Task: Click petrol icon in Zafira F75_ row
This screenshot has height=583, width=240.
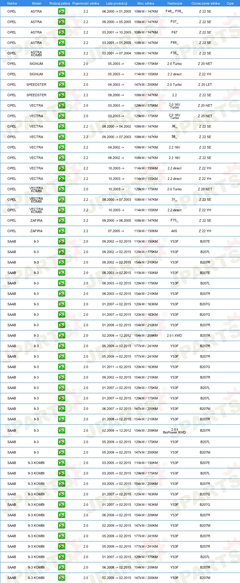Action: pyautogui.click(x=61, y=220)
